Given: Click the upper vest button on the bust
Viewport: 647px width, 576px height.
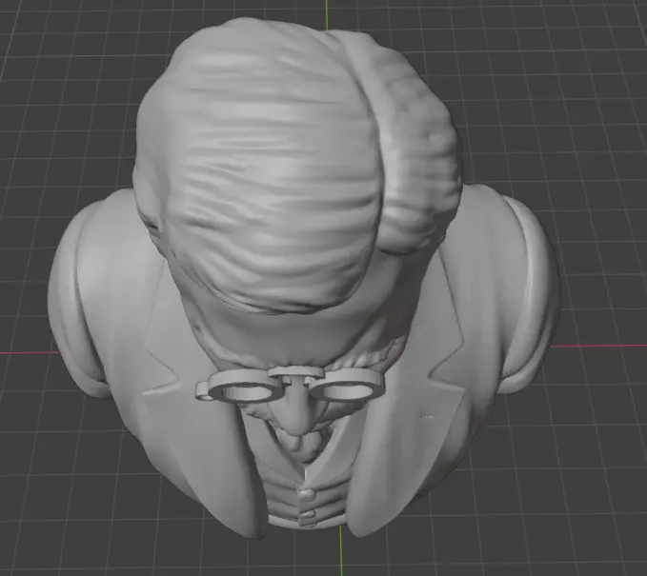Looking at the screenshot, I should coord(307,494).
